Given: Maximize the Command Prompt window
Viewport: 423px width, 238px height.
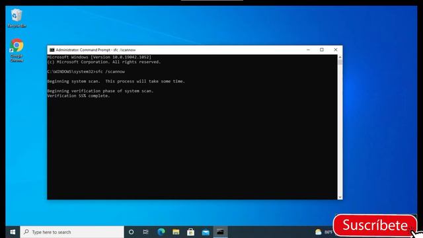Looking at the screenshot, I should (322, 50).
